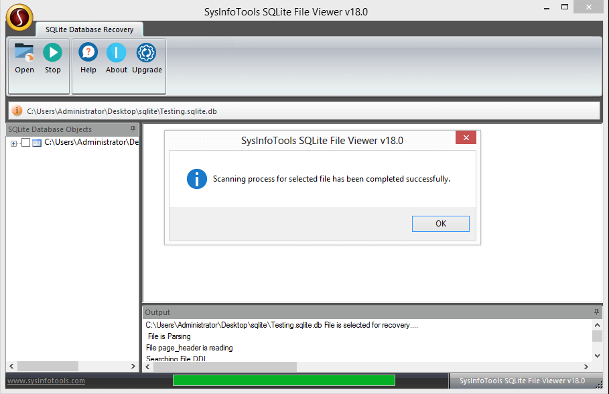Pin the SQLite Database Objects panel
The width and height of the screenshot is (609, 394).
click(133, 129)
